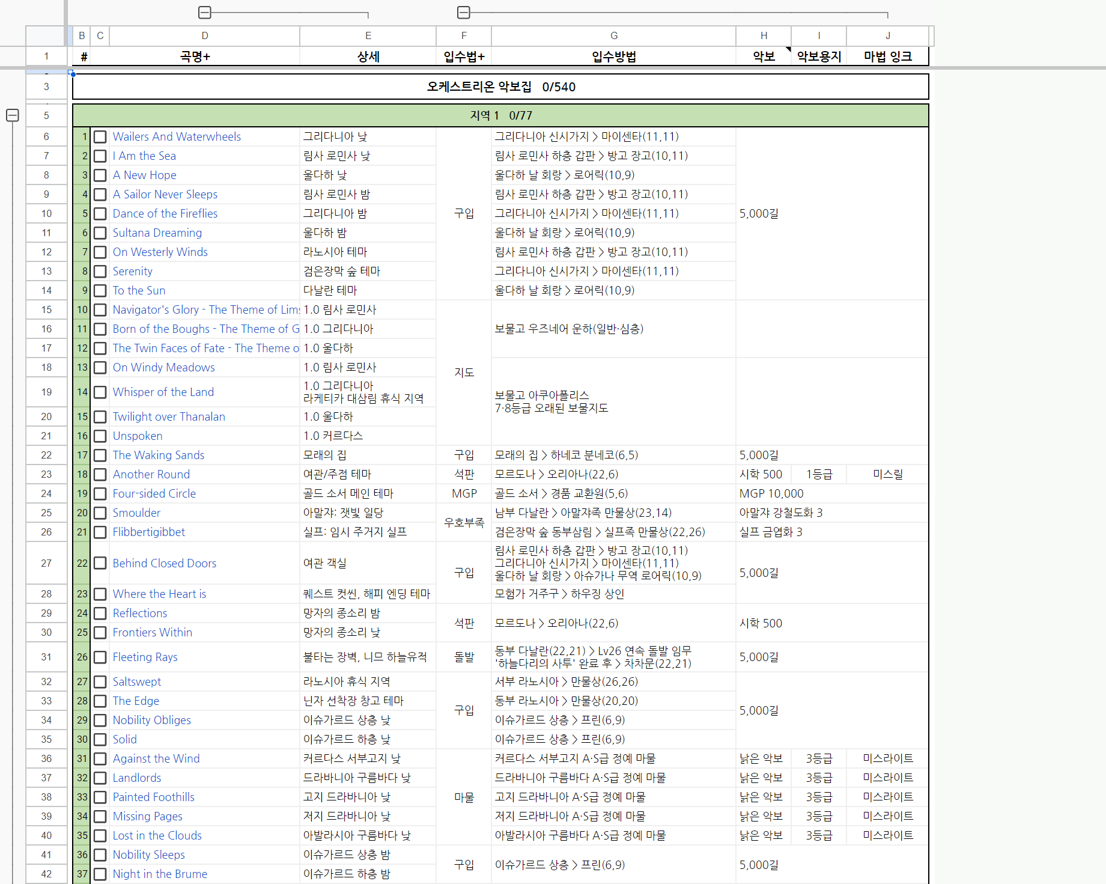
Task: Click the 입수법+ header cell
Action: click(464, 56)
